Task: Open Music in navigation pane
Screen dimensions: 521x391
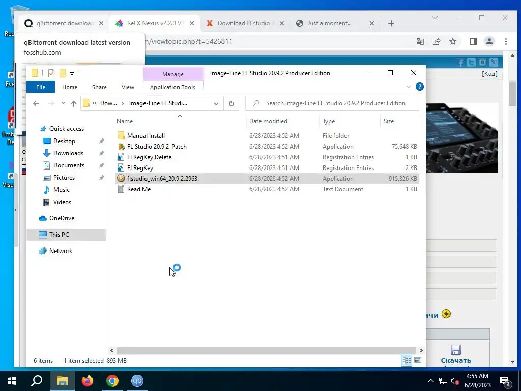Action: click(x=61, y=190)
